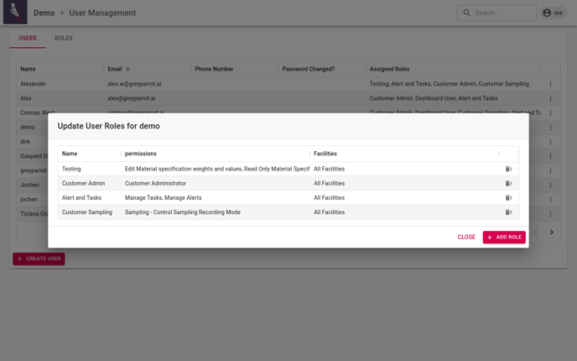
Task: Click Testing row's Edit Material specification text
Action: pos(217,169)
